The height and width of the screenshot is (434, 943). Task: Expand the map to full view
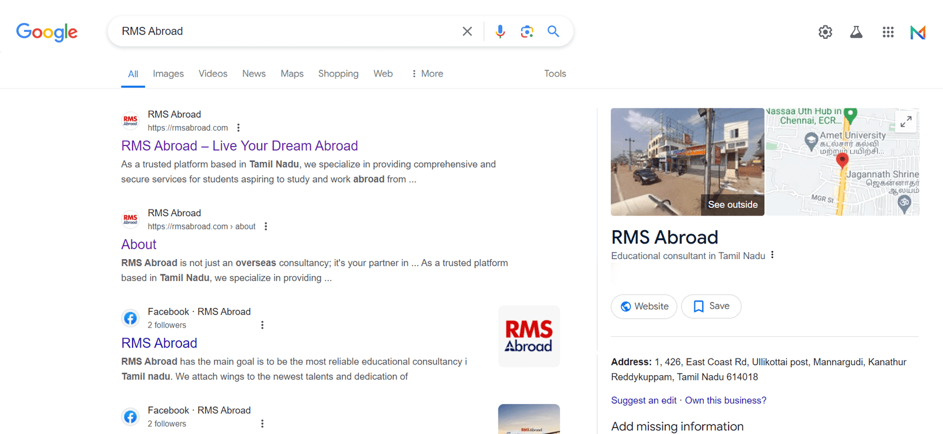tap(906, 121)
